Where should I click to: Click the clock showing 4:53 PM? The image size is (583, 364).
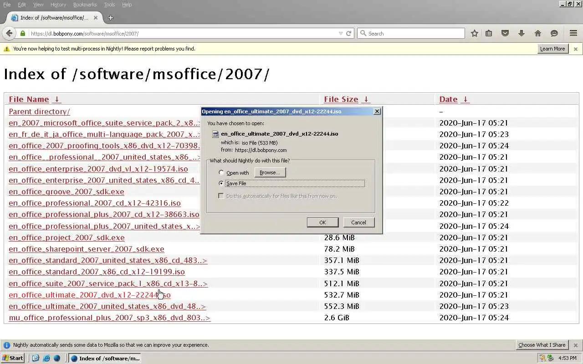567,358
